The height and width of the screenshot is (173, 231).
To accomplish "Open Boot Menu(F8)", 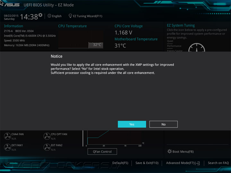I will click(183, 152).
